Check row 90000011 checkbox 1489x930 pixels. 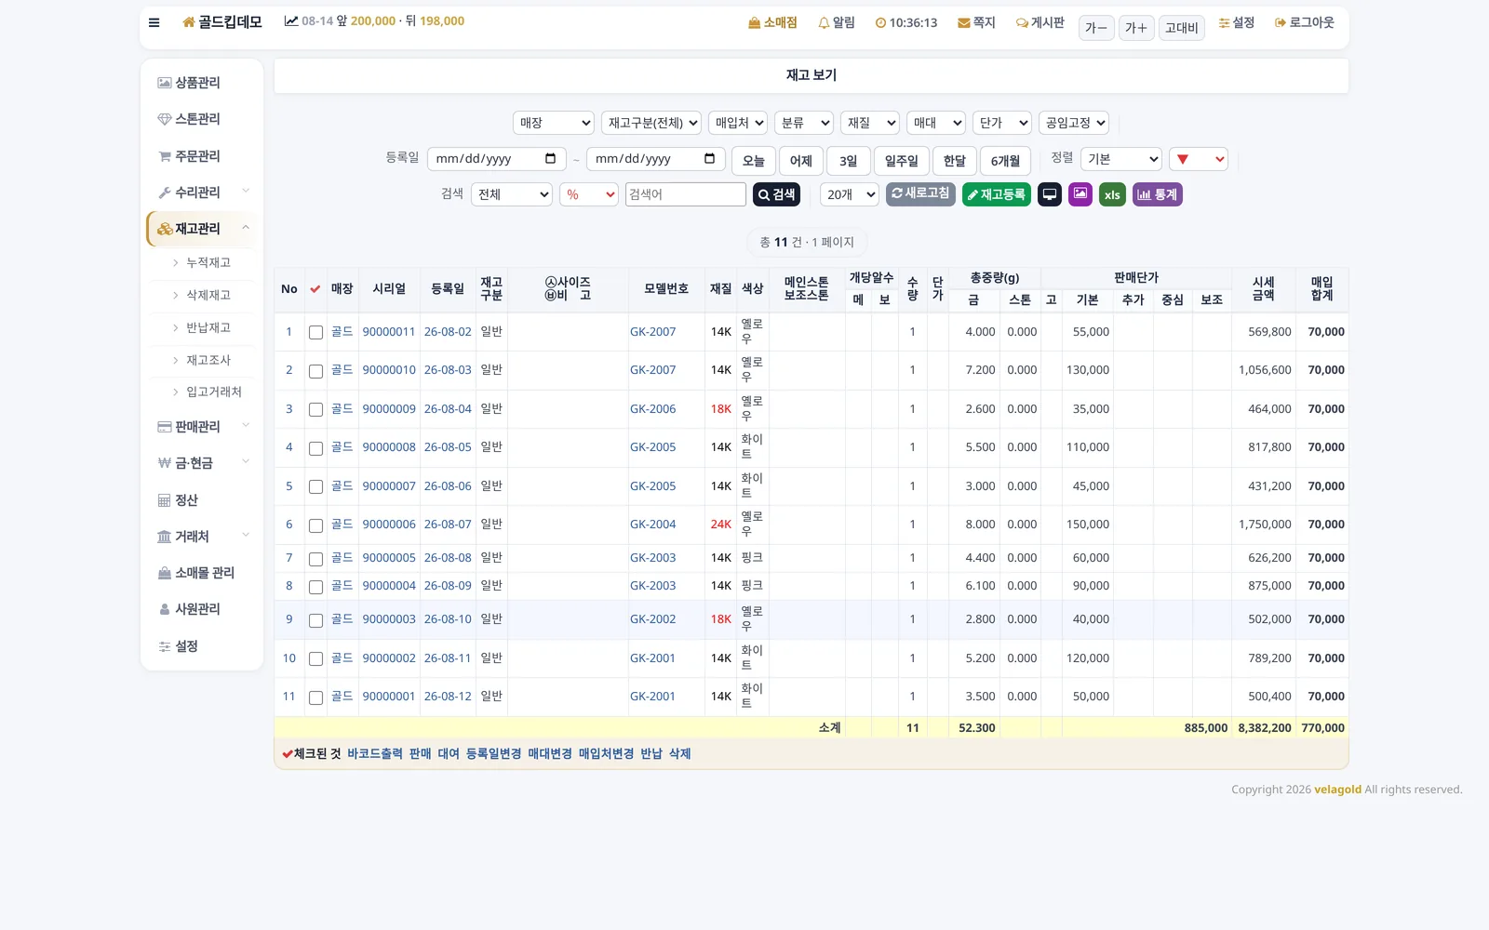click(316, 333)
